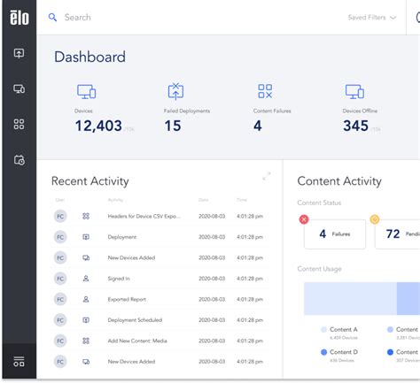Click the User column header
The image size is (420, 383).
pyautogui.click(x=59, y=200)
